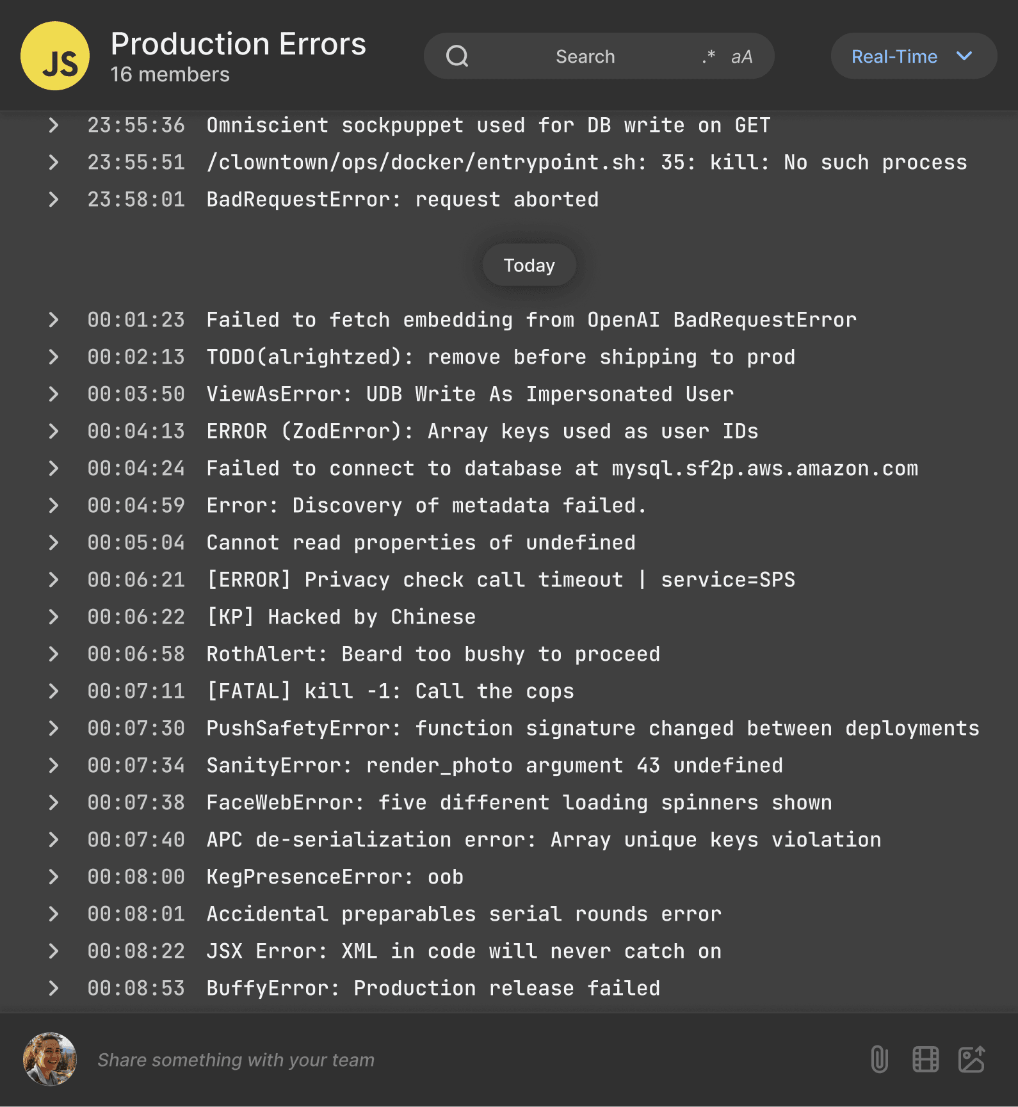This screenshot has width=1018, height=1107.
Task: Expand the Failed to connect to database entry
Action: point(54,468)
